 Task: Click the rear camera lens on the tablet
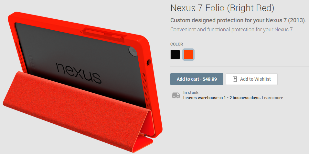pos(133,51)
